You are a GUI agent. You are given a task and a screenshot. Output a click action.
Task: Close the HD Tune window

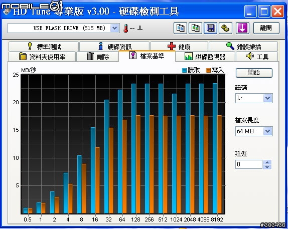[x=277, y=12]
